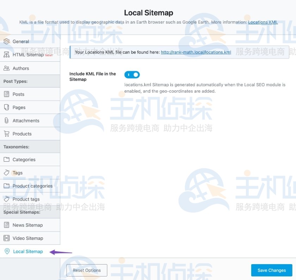This screenshot has width=296, height=280.
Task: Click the Pages icon in the sidebar
Action: 7,107
